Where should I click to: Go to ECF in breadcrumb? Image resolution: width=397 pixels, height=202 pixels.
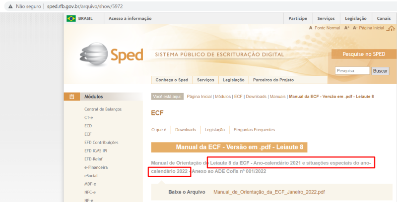pos(238,97)
